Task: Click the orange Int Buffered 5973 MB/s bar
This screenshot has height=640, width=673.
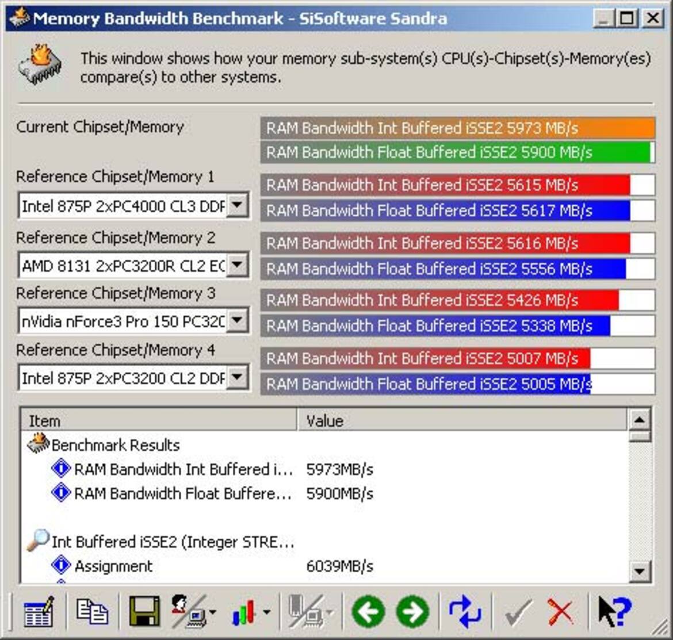Action: pos(457,128)
